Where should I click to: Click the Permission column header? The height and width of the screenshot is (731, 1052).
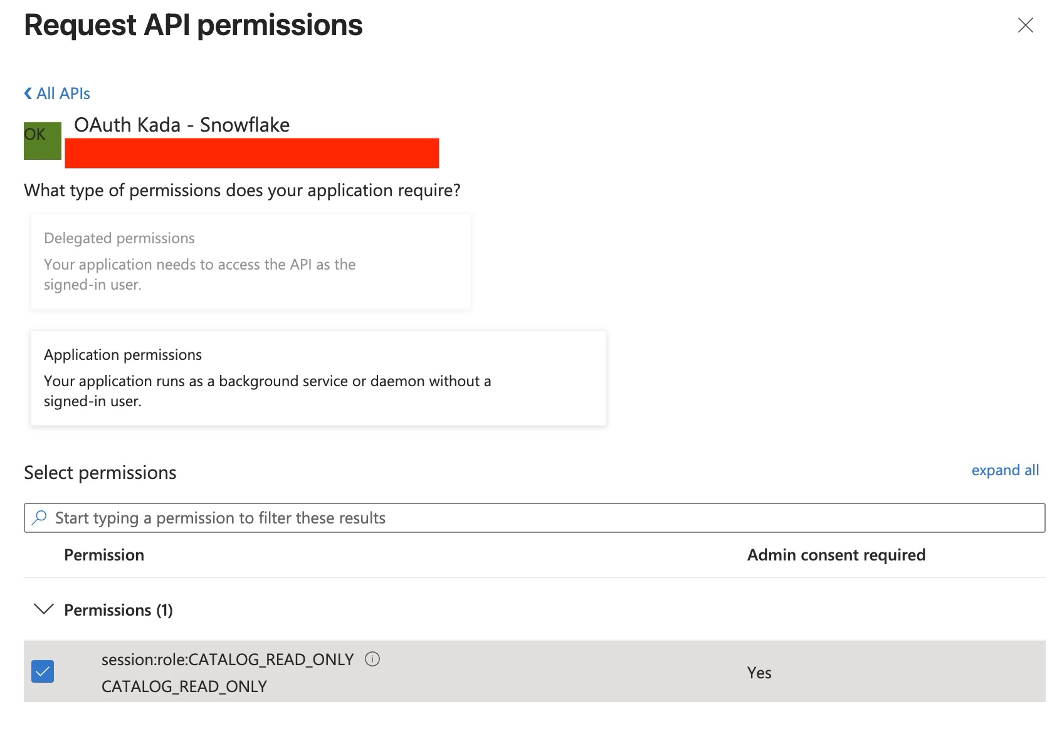(x=104, y=555)
